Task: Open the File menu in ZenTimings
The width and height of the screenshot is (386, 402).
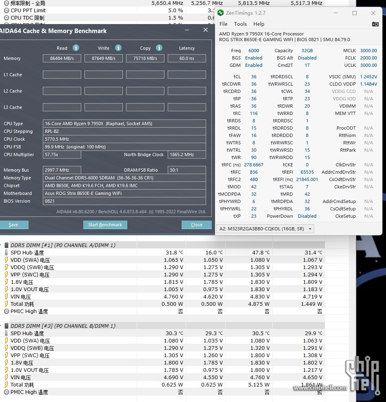Action: coord(223,24)
